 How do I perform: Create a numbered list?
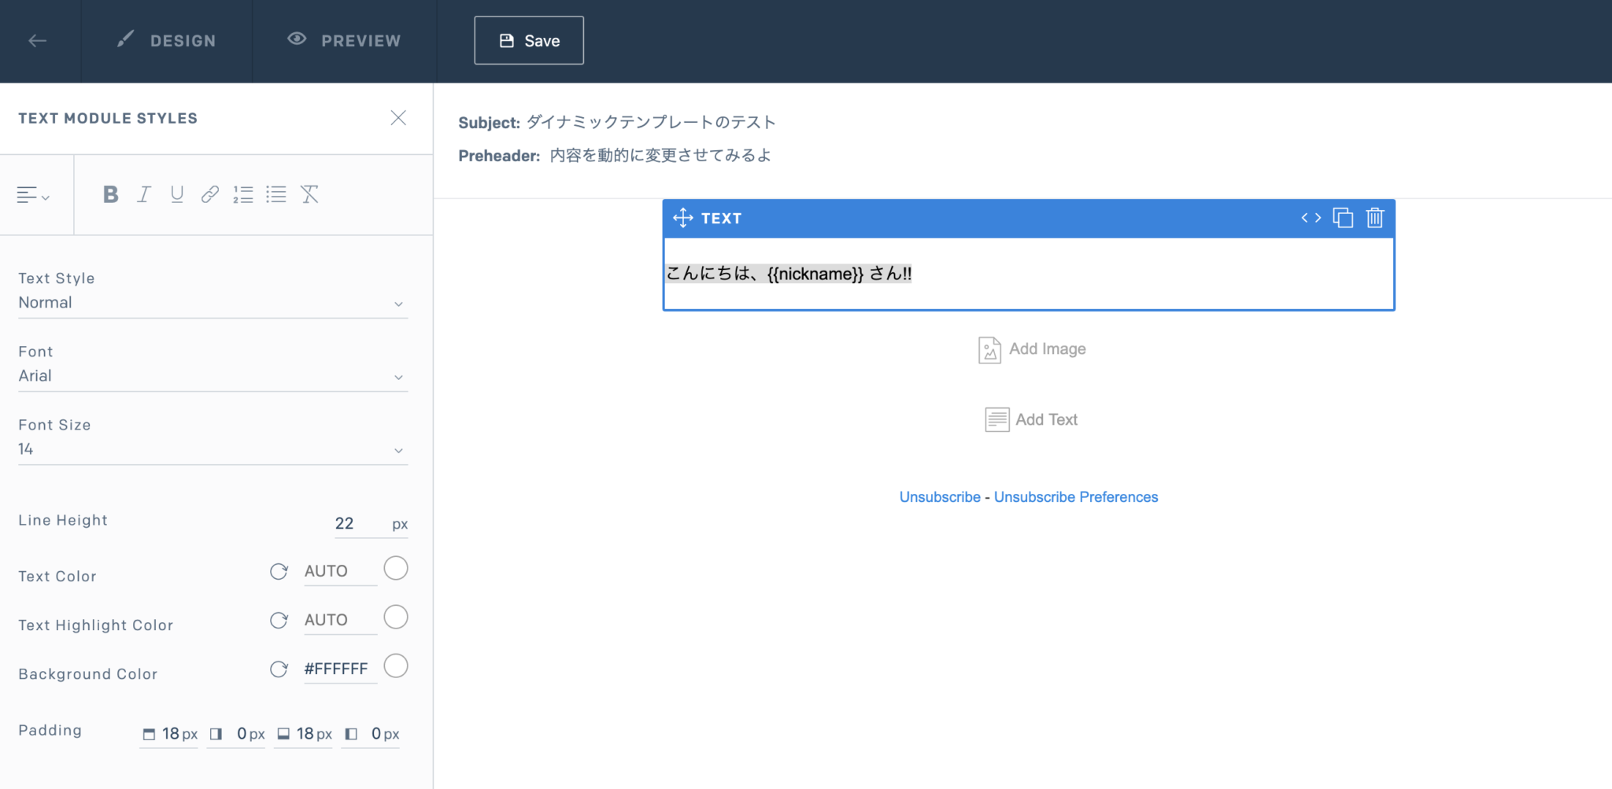point(243,194)
